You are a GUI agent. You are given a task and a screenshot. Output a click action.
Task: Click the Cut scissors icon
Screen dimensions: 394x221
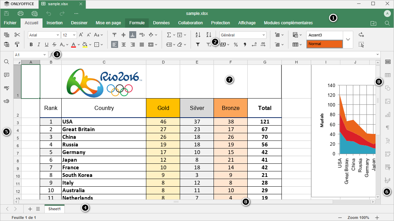click(17, 35)
